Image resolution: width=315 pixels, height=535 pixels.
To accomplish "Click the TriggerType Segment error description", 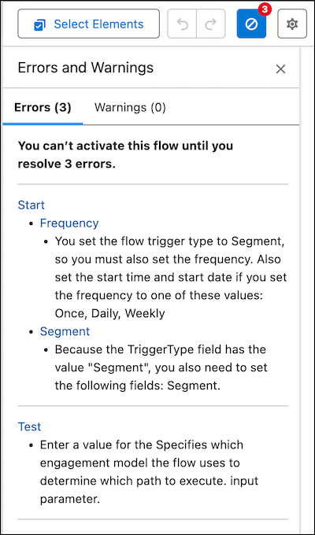I will 161,367.
